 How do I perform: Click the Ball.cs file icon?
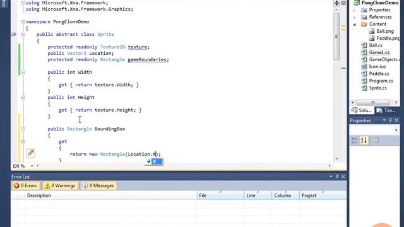[x=364, y=45]
